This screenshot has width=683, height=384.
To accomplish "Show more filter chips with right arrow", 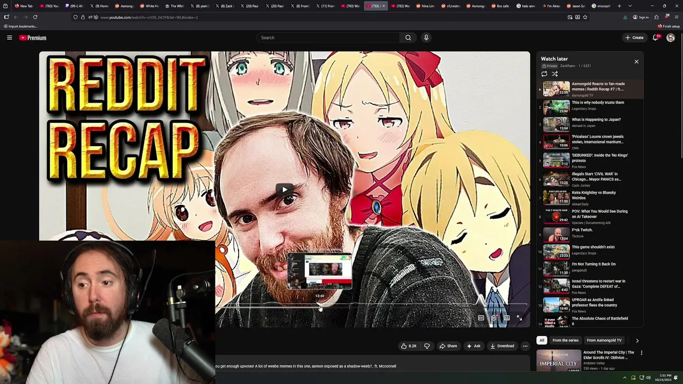I will coord(637,340).
